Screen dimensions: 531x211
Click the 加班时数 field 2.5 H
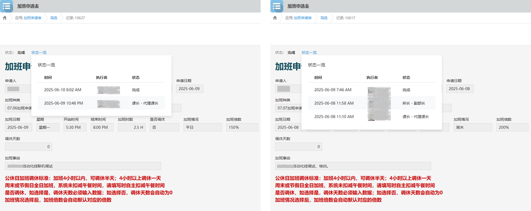coord(132,127)
